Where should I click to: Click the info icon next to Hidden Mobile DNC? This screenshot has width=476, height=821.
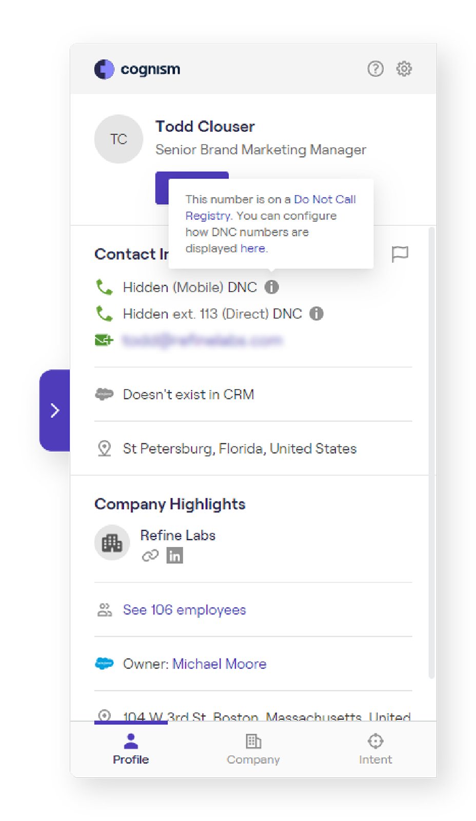coord(272,287)
